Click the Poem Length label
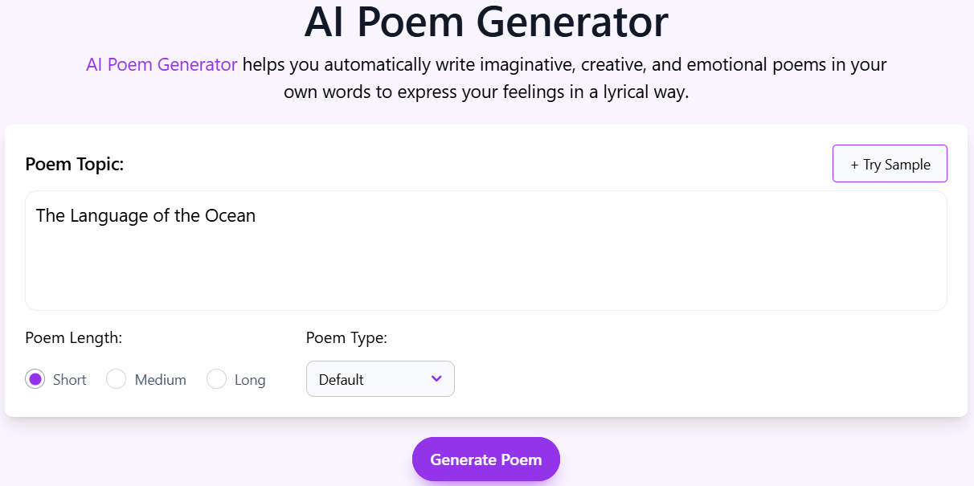Screen dimensions: 974x486 point(73,337)
